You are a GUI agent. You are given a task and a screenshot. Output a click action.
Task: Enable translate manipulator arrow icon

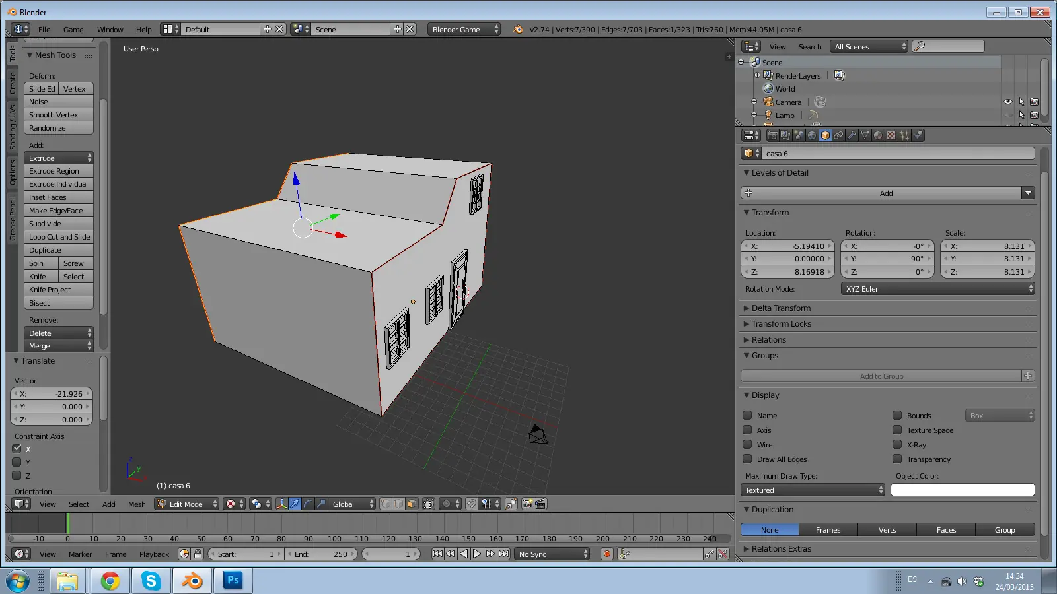295,504
